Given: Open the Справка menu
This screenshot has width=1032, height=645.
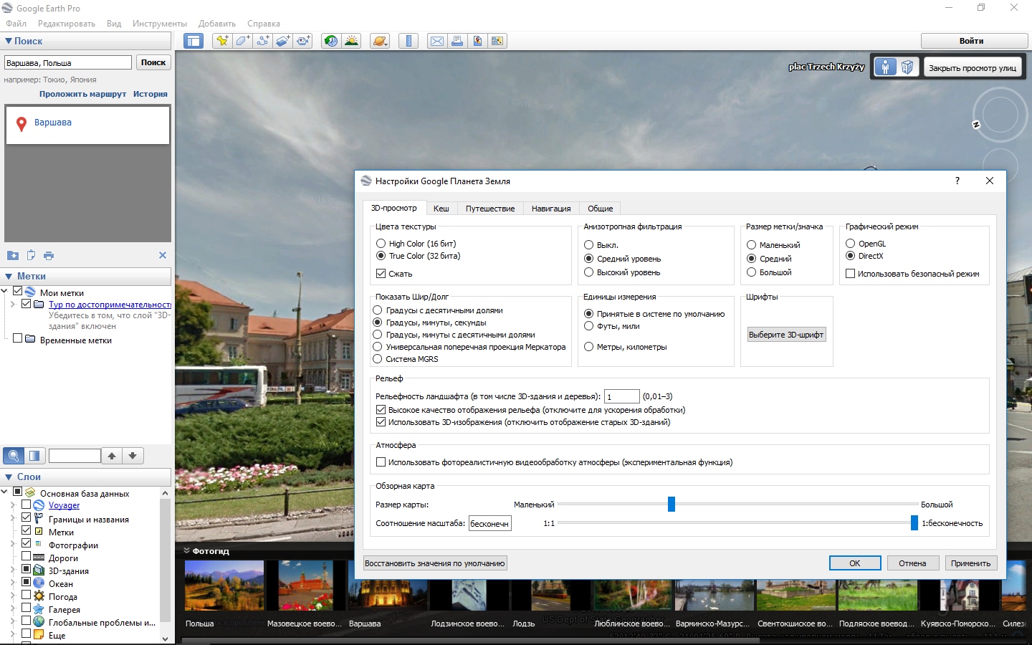Looking at the screenshot, I should 264,24.
